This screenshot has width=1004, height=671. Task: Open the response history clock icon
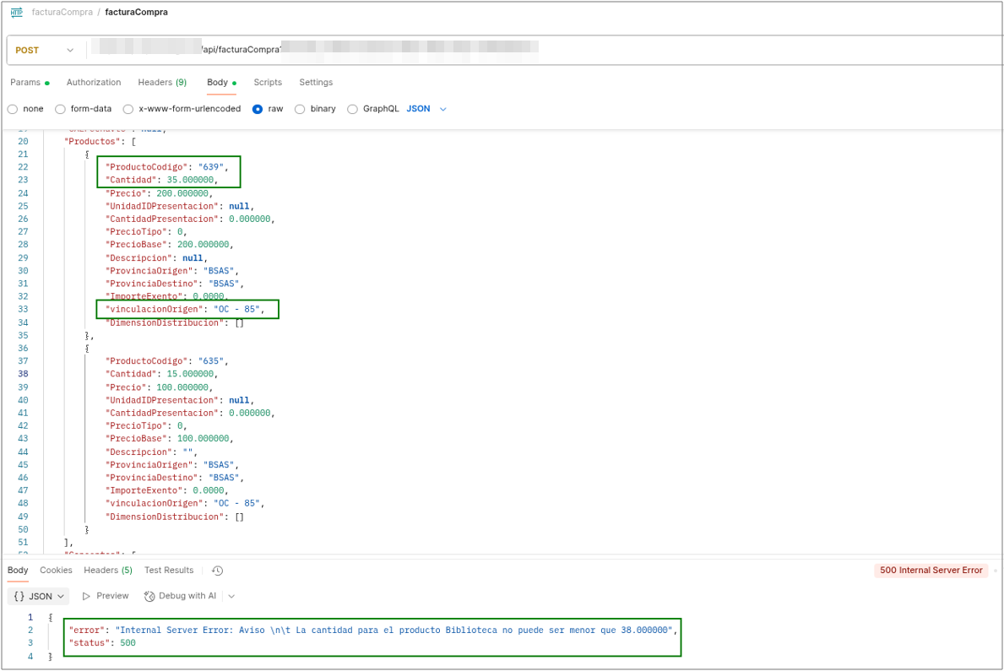217,571
